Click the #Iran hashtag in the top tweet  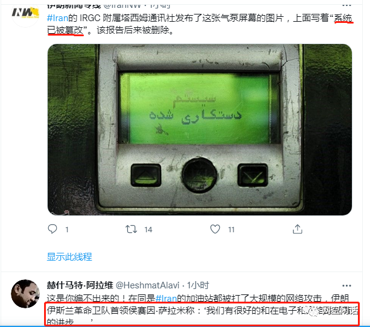tap(57, 18)
